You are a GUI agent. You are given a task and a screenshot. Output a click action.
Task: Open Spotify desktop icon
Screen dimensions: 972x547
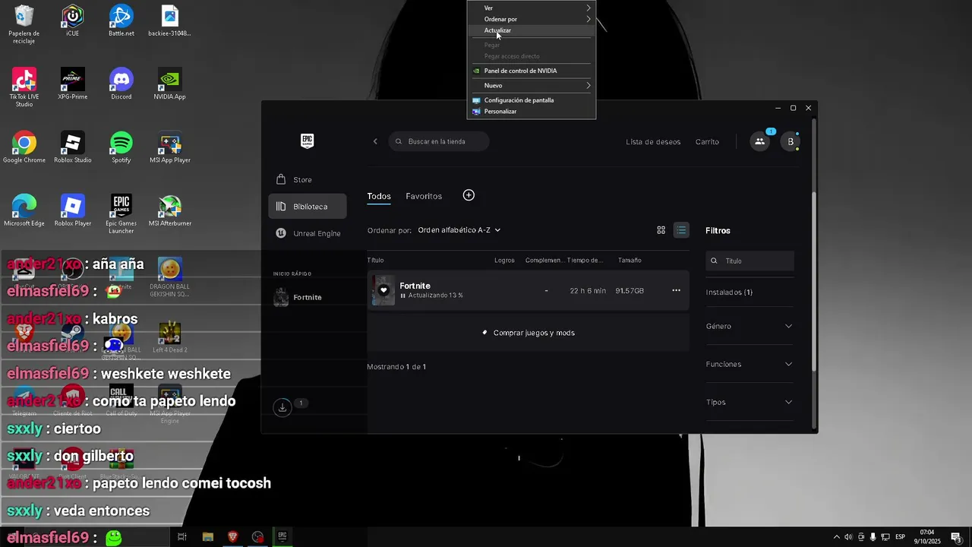tap(121, 147)
